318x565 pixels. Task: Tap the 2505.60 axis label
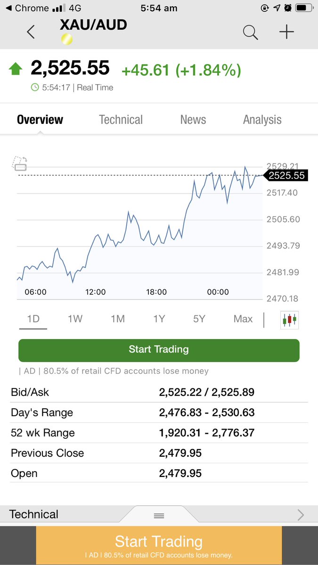click(282, 219)
